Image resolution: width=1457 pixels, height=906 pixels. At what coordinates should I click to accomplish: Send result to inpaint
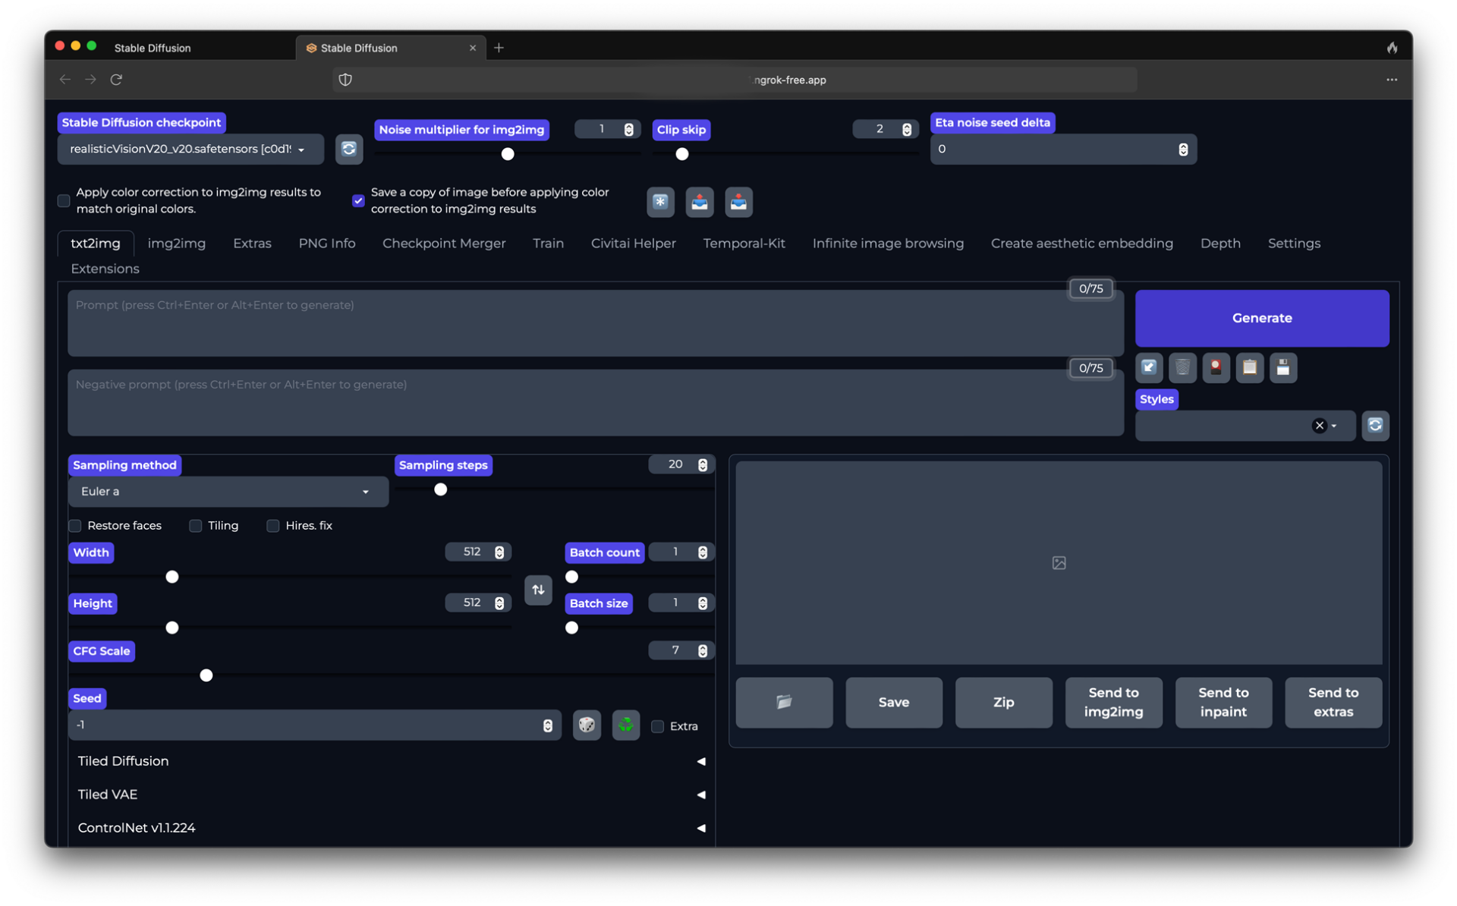point(1223,702)
